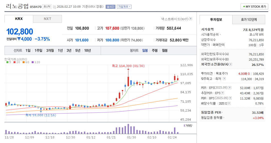Click the 동일업종 등락률 link
Image resolution: width=271 pixels, height=143 pixels.
point(212,118)
